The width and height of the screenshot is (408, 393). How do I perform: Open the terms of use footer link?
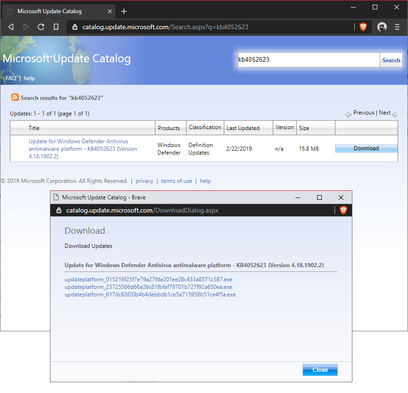pos(176,181)
